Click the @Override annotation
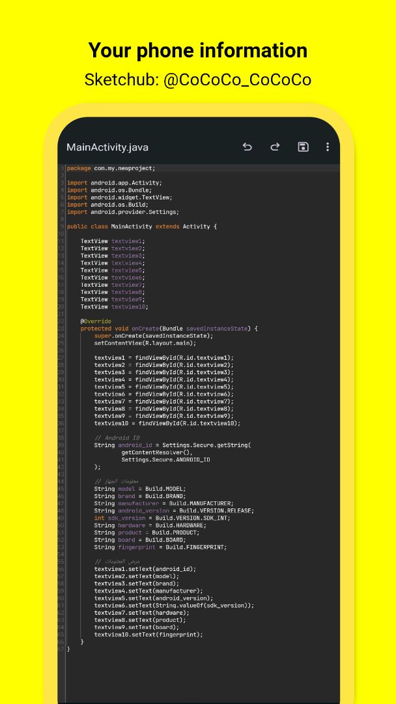Viewport: 396px width, 704px height. pyautogui.click(x=96, y=321)
